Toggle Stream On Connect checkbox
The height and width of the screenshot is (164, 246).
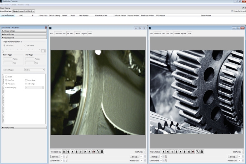232,11
